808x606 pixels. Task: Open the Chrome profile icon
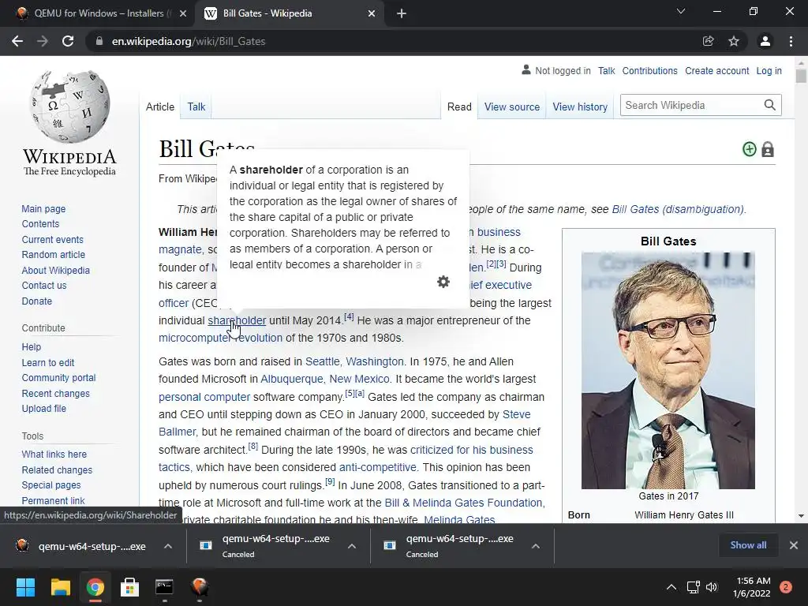click(x=765, y=41)
